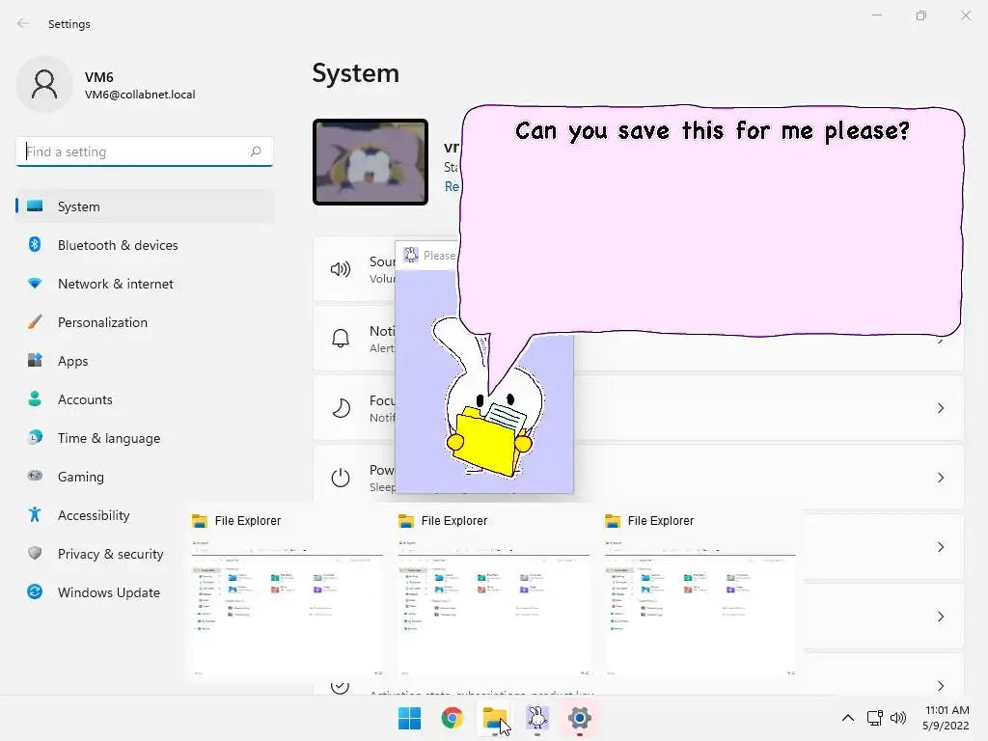Viewport: 988px width, 741px height.
Task: Click the Network wifi icon
Action: pos(35,284)
